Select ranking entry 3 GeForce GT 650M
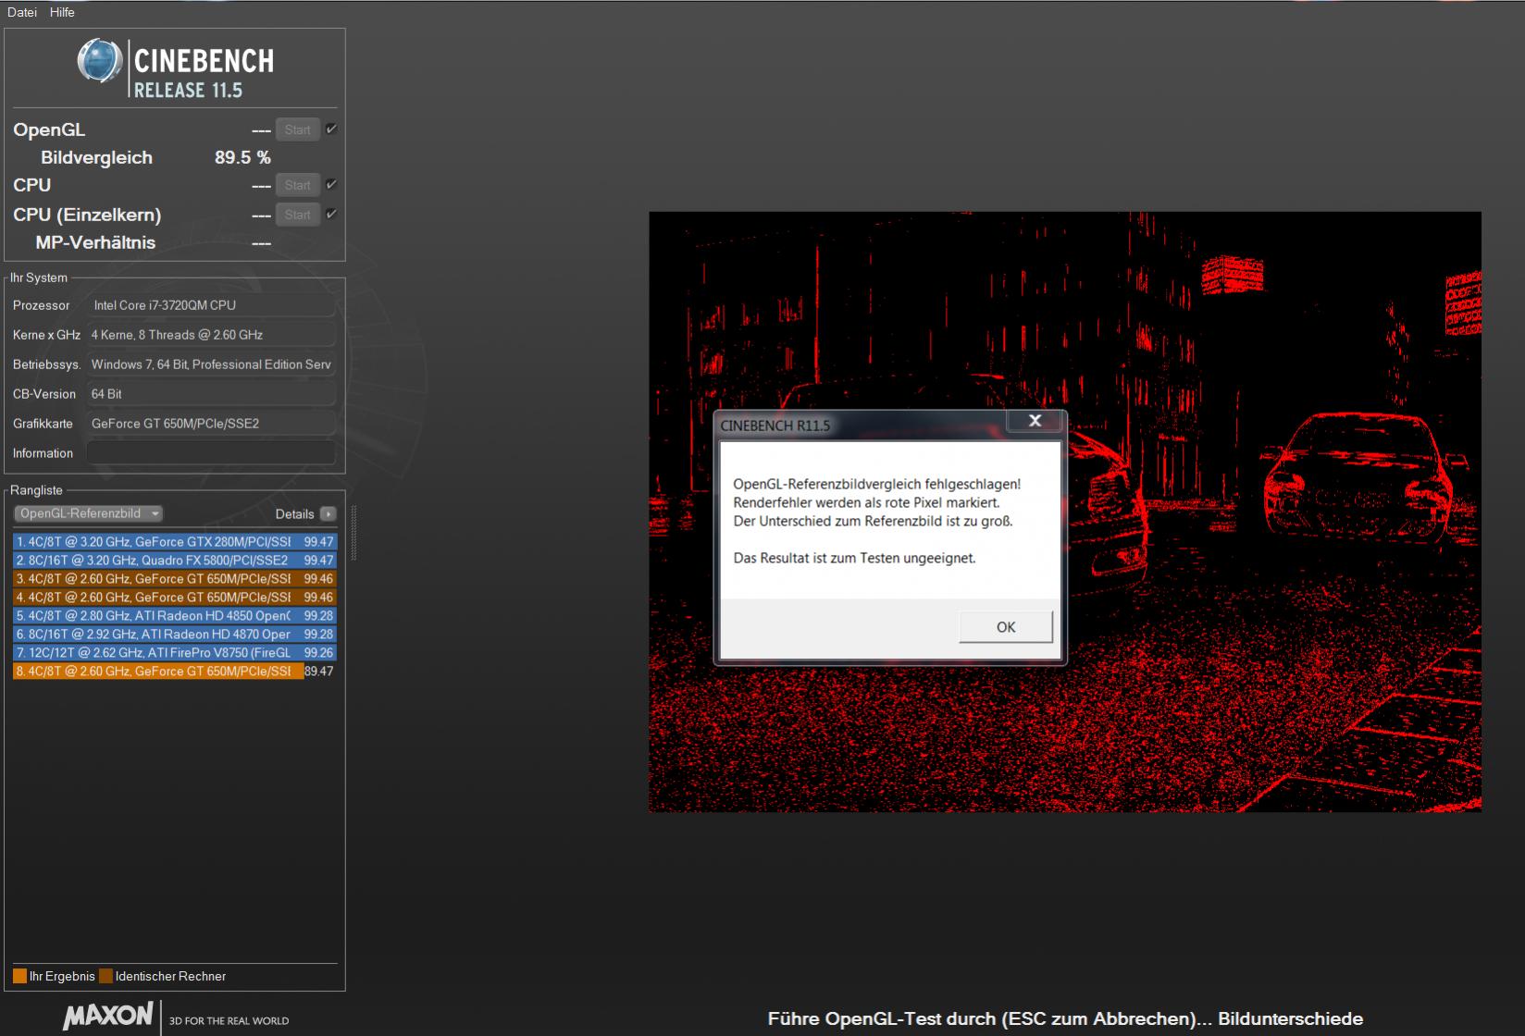 [175, 579]
